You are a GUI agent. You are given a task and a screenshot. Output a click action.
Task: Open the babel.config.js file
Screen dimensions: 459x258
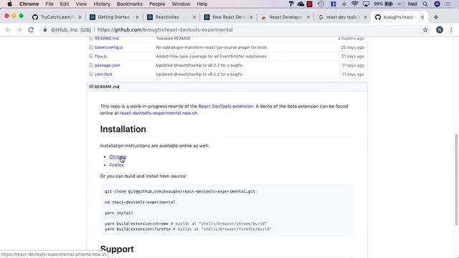108,47
